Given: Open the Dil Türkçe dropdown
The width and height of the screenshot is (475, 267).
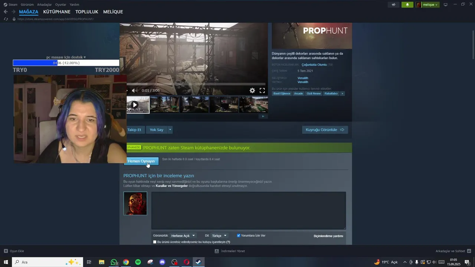Looking at the screenshot, I should coord(219,235).
